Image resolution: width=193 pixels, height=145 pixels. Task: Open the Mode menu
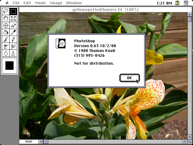click(x=40, y=3)
